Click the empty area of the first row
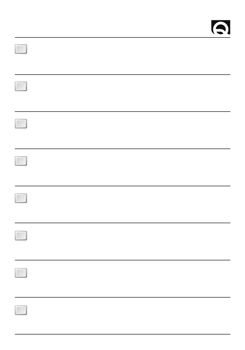 point(129,56)
